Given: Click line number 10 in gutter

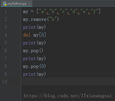Looking at the screenshot, I should click(x=4, y=82).
